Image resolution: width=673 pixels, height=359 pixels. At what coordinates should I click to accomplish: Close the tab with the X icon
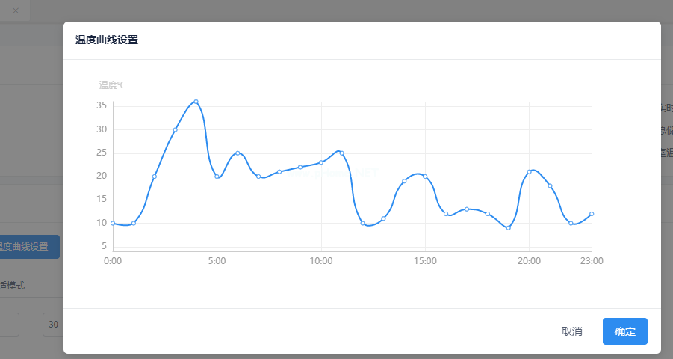pyautogui.click(x=16, y=10)
